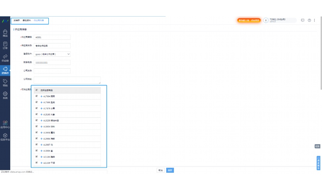Click the page vertical scrollbar

[x=321, y=53]
